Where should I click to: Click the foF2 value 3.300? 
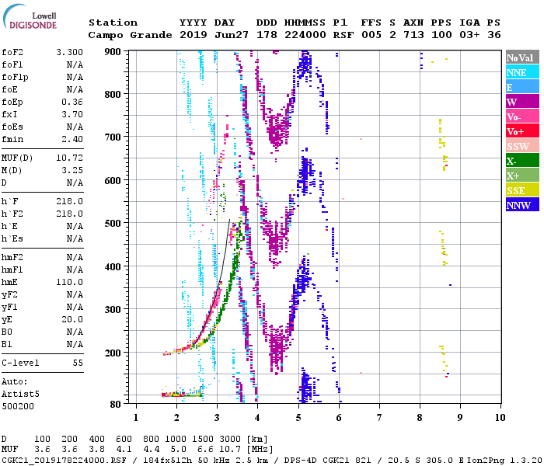click(x=69, y=52)
